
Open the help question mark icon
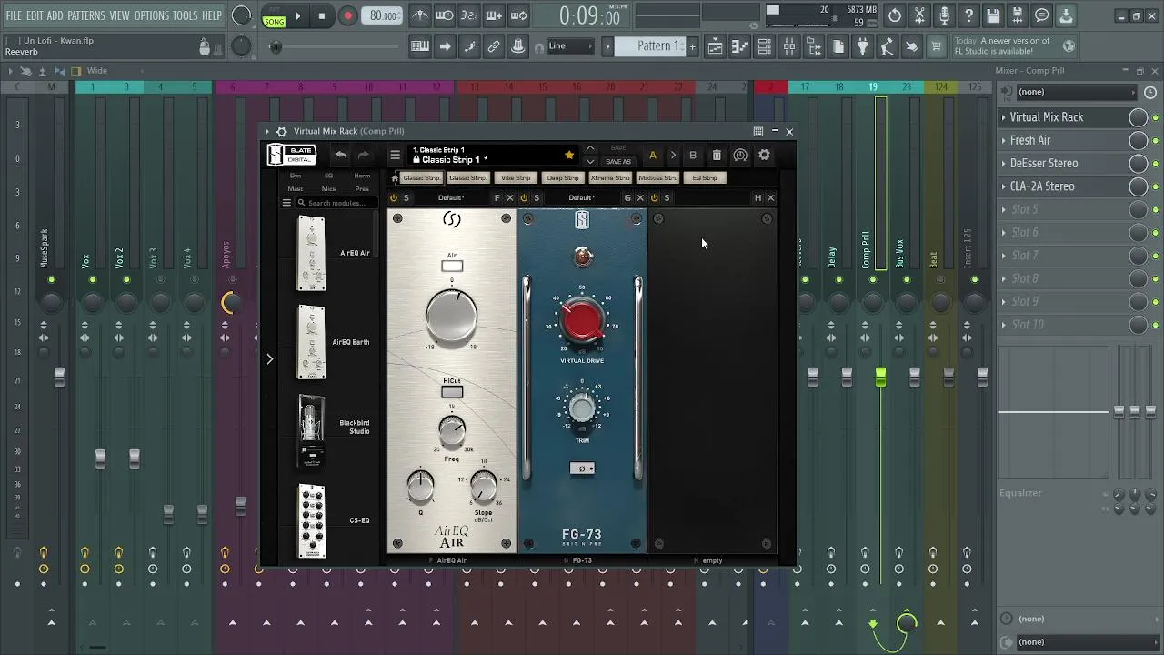(x=968, y=15)
